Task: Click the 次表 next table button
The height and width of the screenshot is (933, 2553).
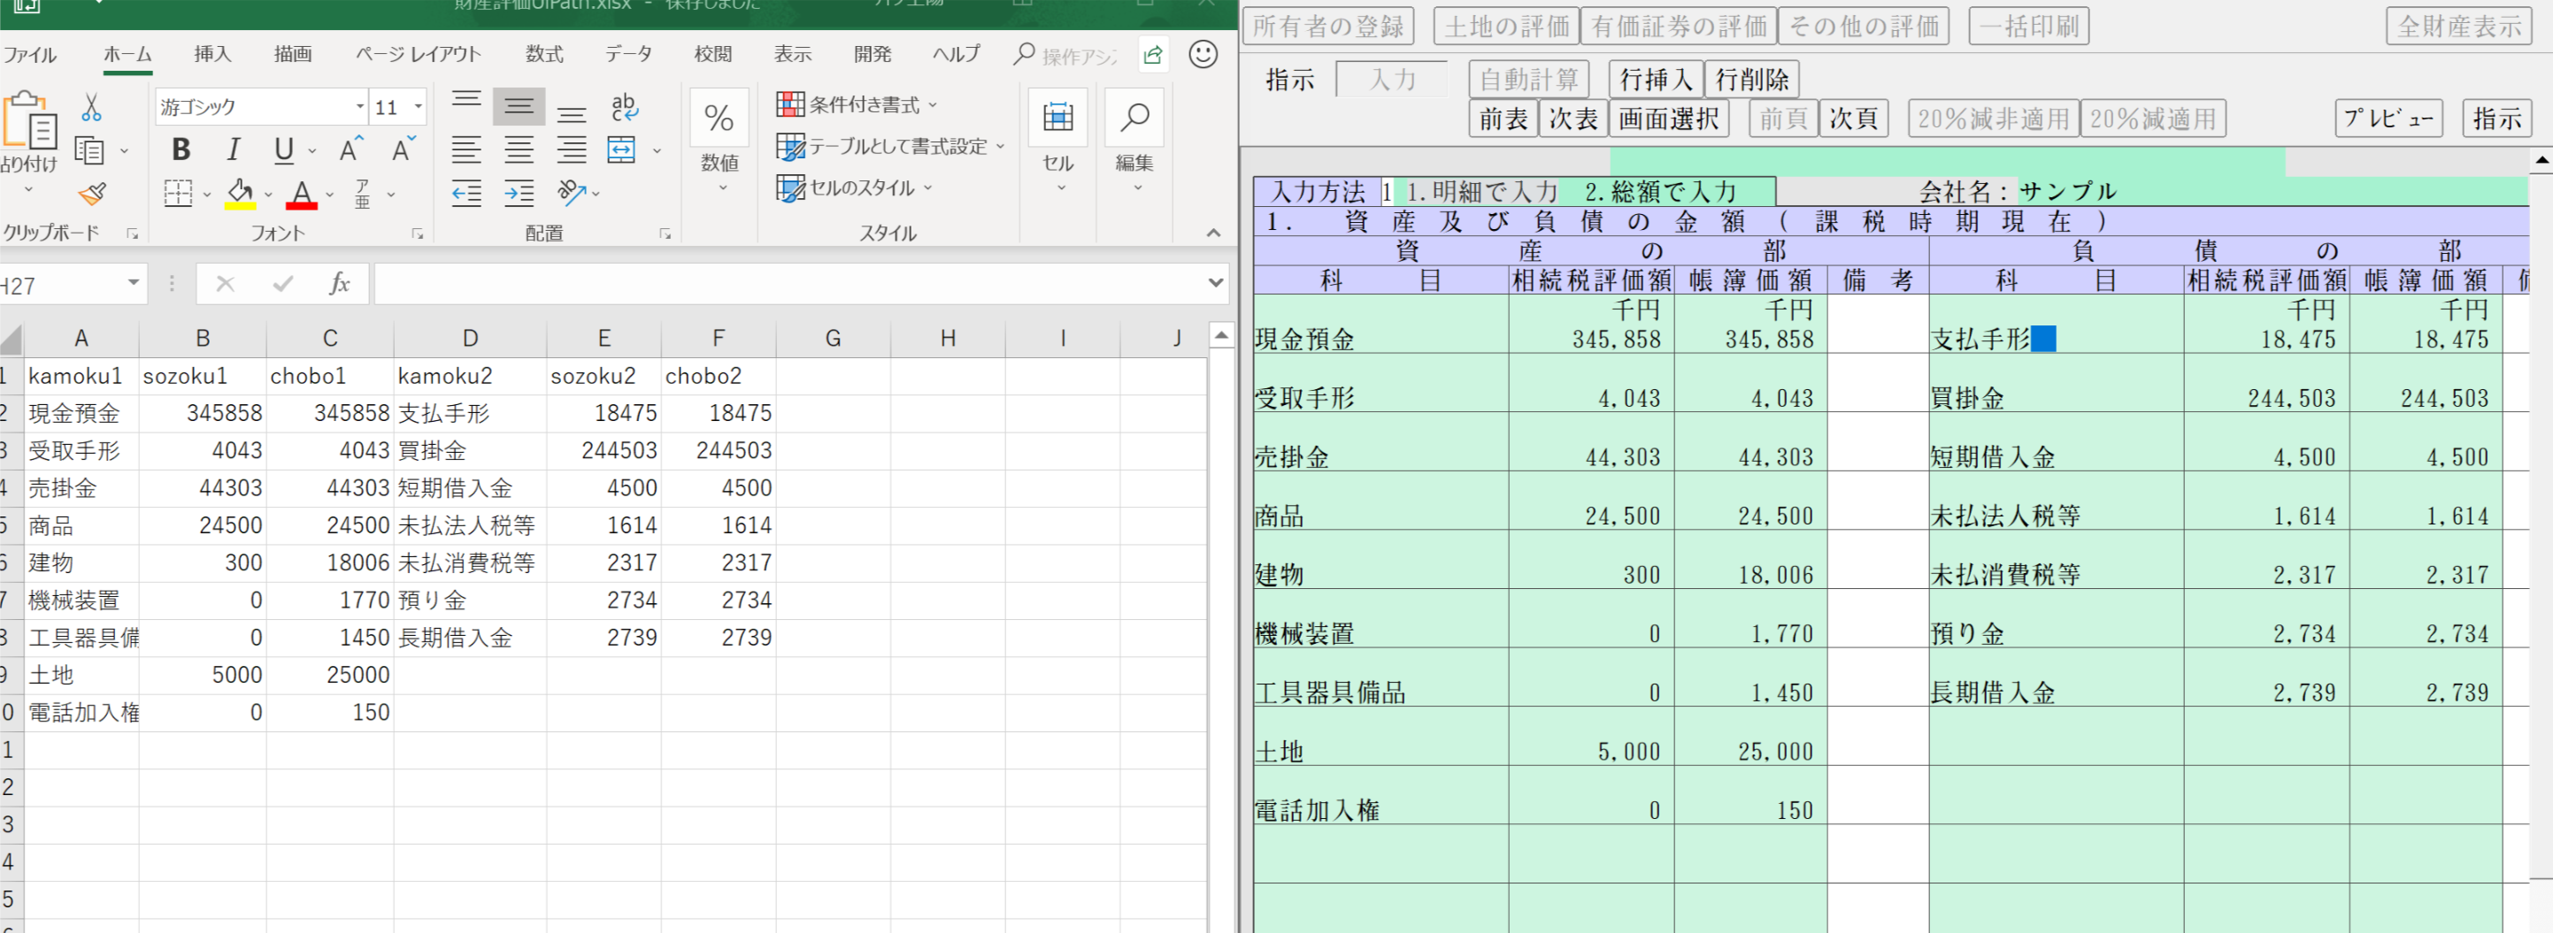Action: click(x=1573, y=119)
